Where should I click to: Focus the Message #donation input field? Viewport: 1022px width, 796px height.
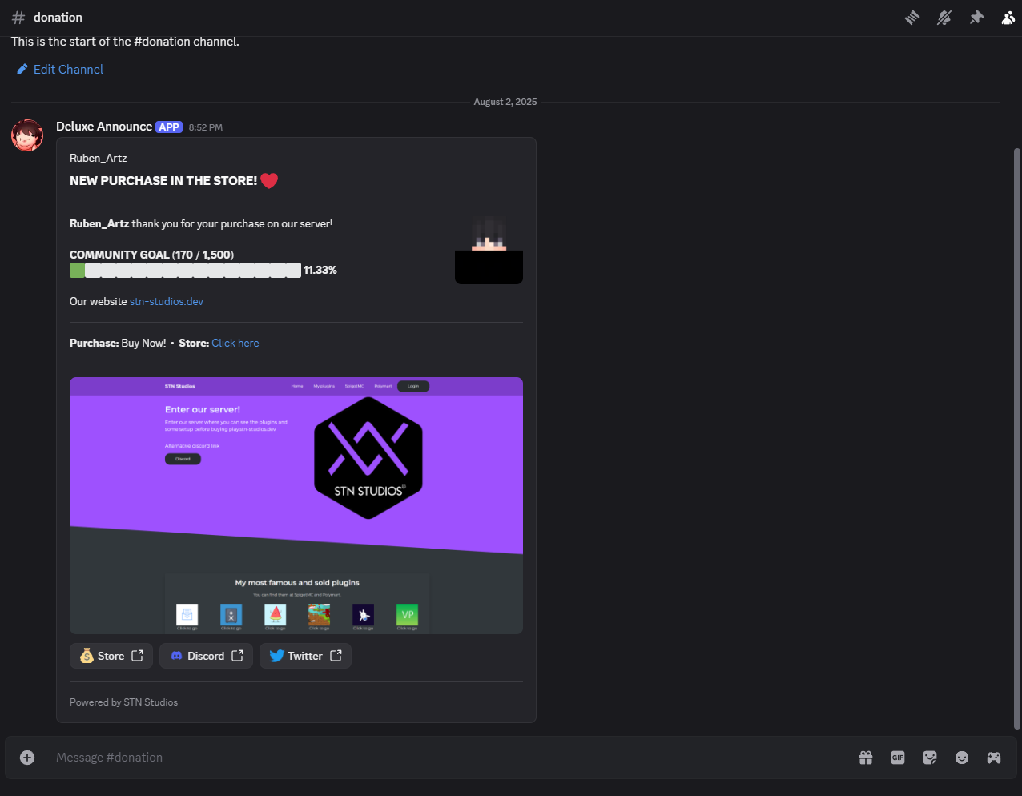(x=449, y=758)
